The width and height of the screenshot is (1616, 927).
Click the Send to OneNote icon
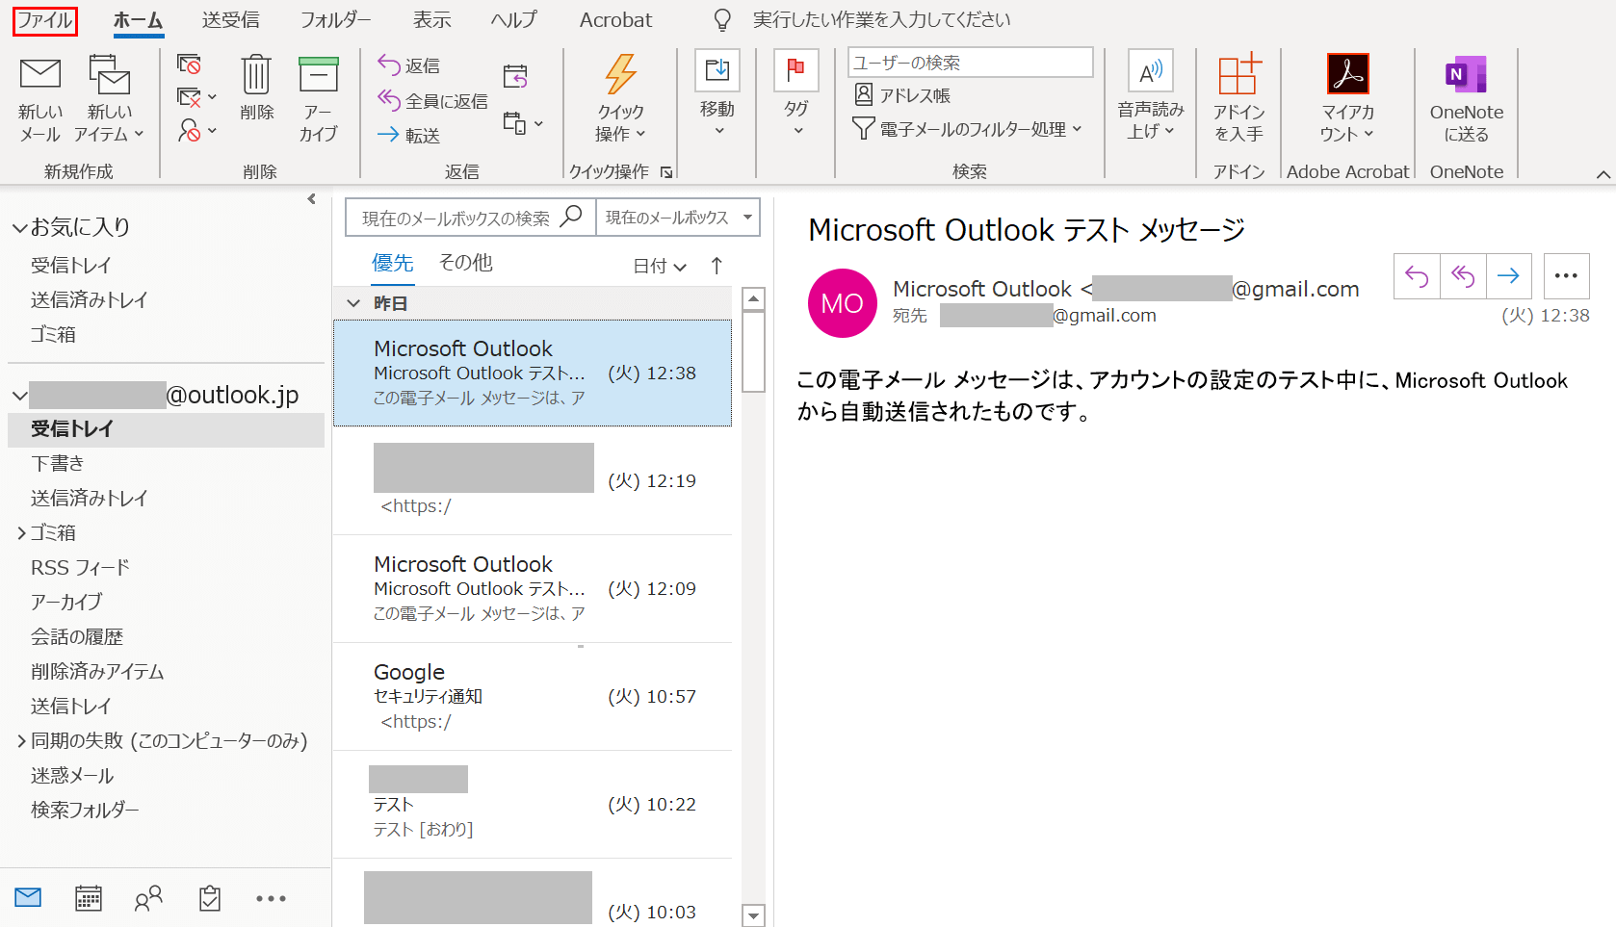[x=1466, y=75]
